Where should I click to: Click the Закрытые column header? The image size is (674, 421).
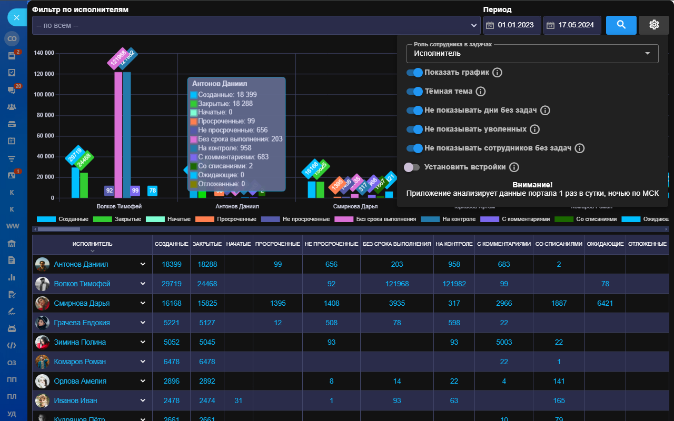coord(207,244)
